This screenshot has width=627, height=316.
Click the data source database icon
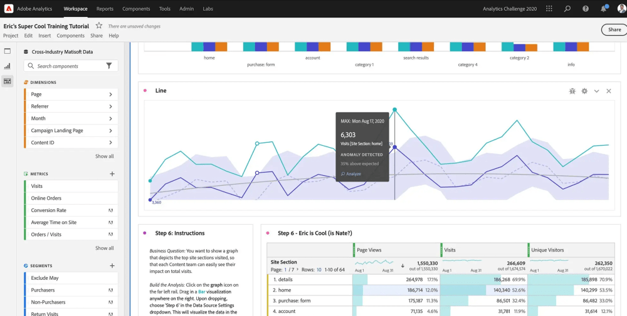pos(26,52)
